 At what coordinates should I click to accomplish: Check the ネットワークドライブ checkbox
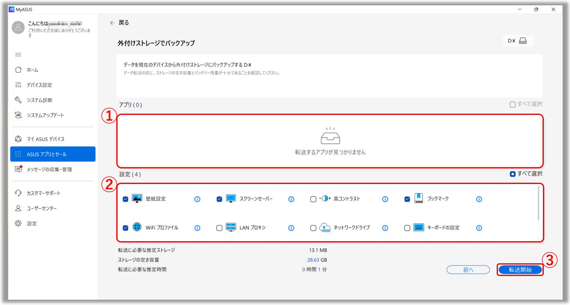(x=313, y=228)
